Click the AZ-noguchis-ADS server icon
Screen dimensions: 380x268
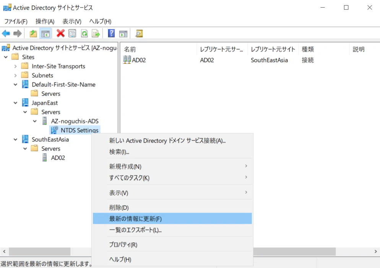coord(45,121)
